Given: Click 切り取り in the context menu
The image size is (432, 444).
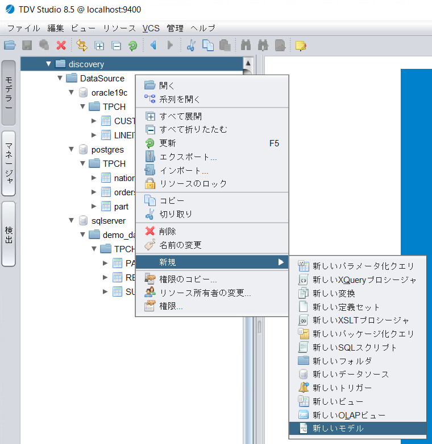Looking at the screenshot, I should click(212, 214).
